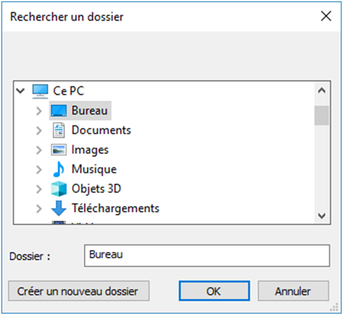Click the Annuler button
The width and height of the screenshot is (343, 315).
(293, 291)
